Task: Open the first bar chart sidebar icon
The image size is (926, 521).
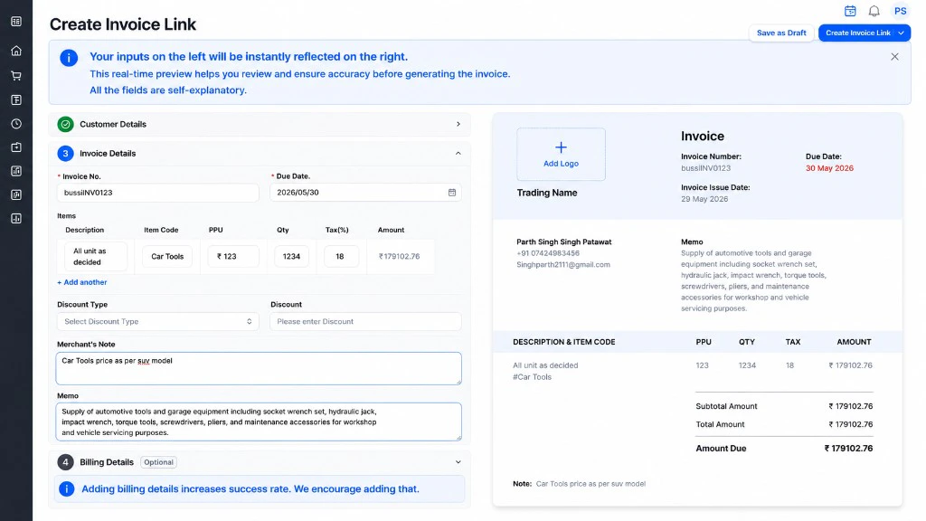Action: pos(16,171)
